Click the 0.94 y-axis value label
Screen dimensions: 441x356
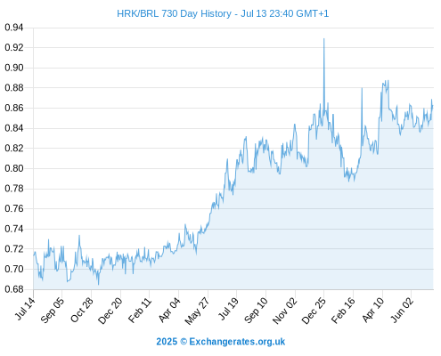coord(14,28)
